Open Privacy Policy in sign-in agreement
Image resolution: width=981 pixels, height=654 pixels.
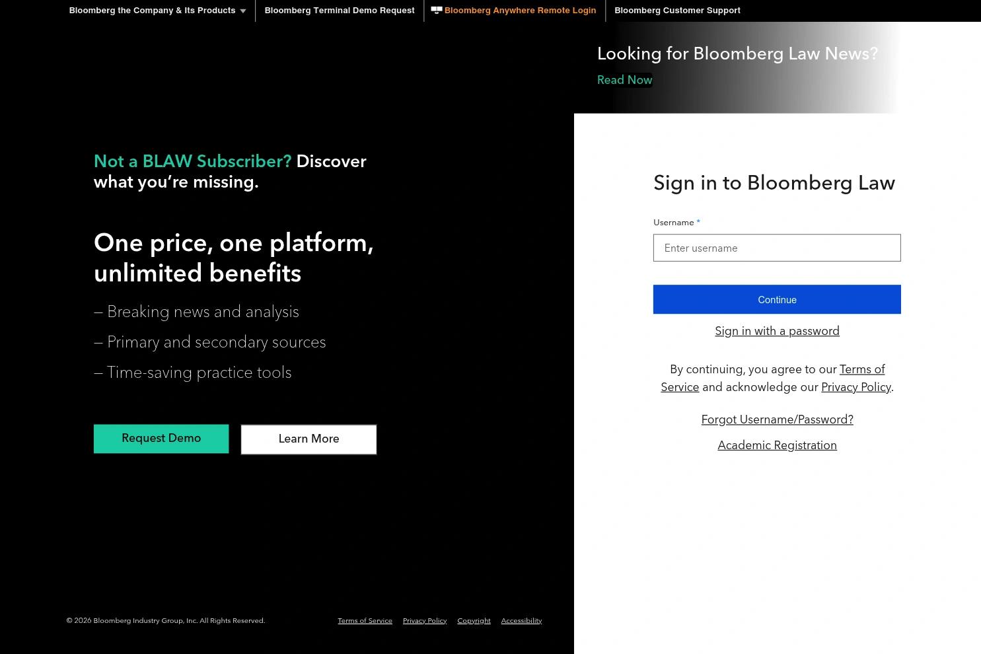855,387
